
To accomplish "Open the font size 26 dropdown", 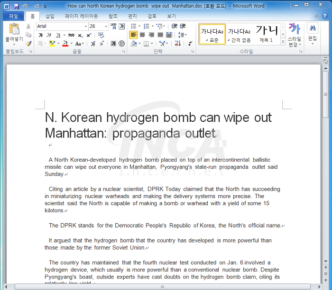I will [x=106, y=27].
